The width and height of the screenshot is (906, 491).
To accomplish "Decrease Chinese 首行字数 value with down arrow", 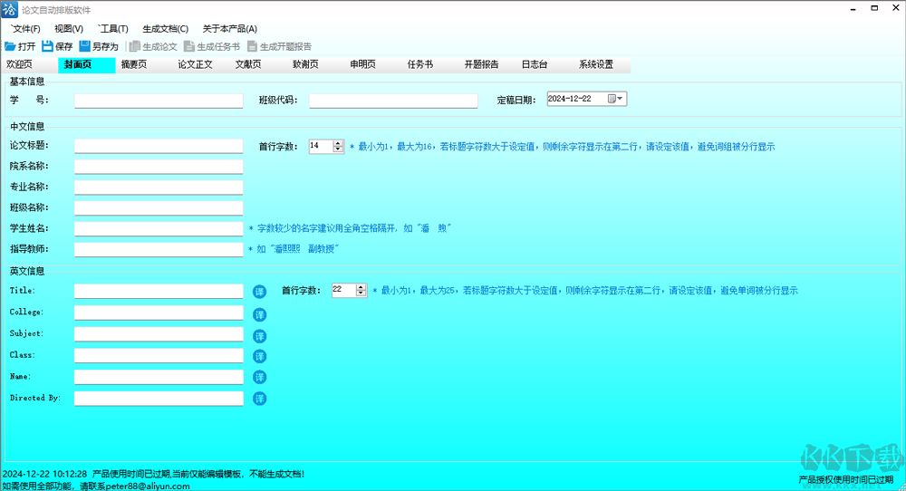I will [339, 149].
